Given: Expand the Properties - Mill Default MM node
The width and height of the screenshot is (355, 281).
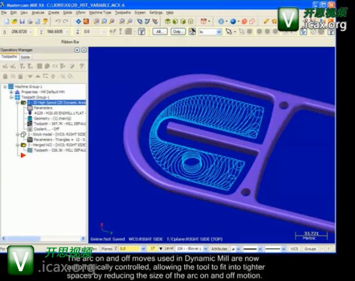Looking at the screenshot, I should [11, 92].
